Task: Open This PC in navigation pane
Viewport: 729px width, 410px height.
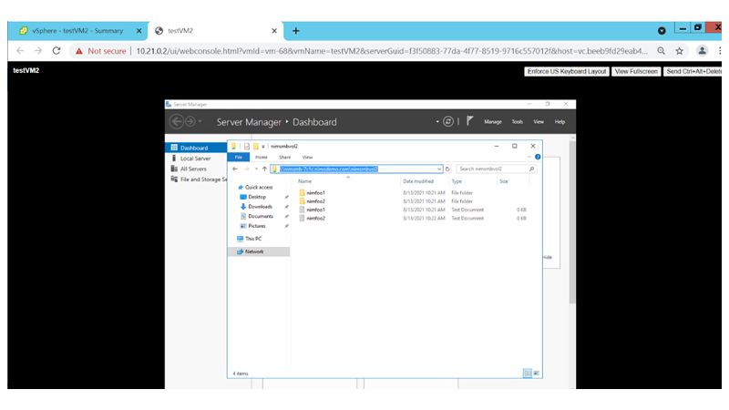Action: (x=249, y=239)
